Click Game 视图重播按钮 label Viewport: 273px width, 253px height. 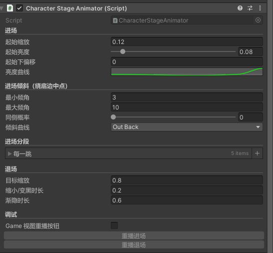pos(32,226)
